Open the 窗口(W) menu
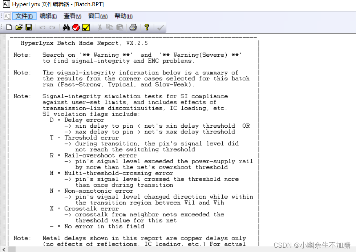The height and width of the screenshot is (252, 356). pyautogui.click(x=98, y=16)
